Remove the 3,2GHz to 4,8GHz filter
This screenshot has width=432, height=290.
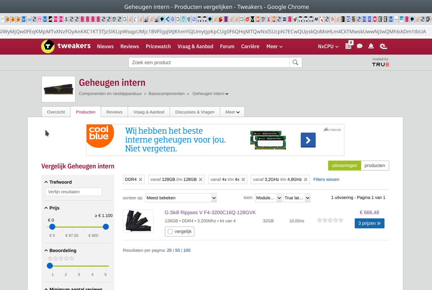pos(305,179)
